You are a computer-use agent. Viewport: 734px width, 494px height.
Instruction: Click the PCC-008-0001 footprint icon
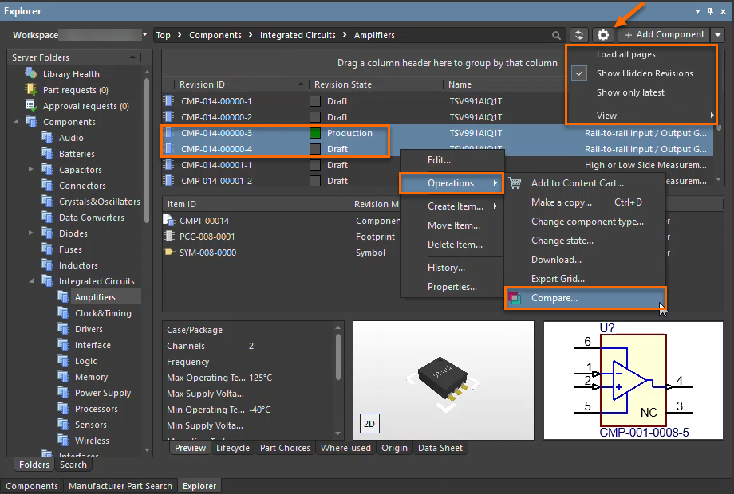[168, 236]
